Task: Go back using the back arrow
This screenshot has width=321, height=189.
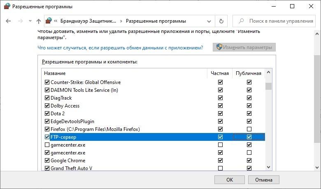Action: click(8, 21)
